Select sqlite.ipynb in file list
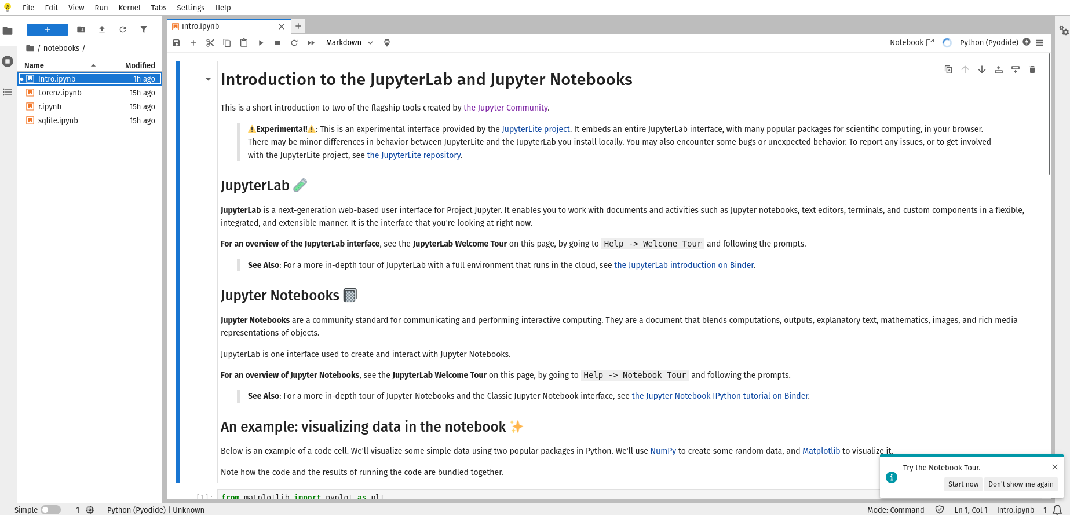 point(90,120)
